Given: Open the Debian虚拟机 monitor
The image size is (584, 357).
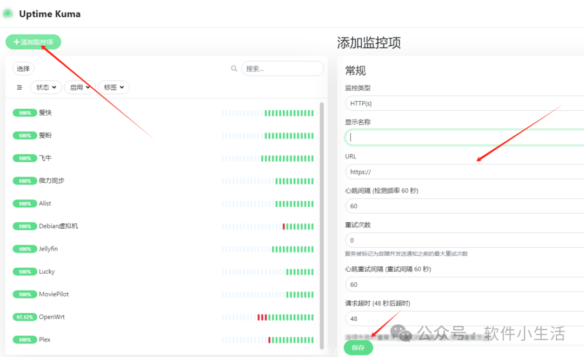Looking at the screenshot, I should pos(163,227).
